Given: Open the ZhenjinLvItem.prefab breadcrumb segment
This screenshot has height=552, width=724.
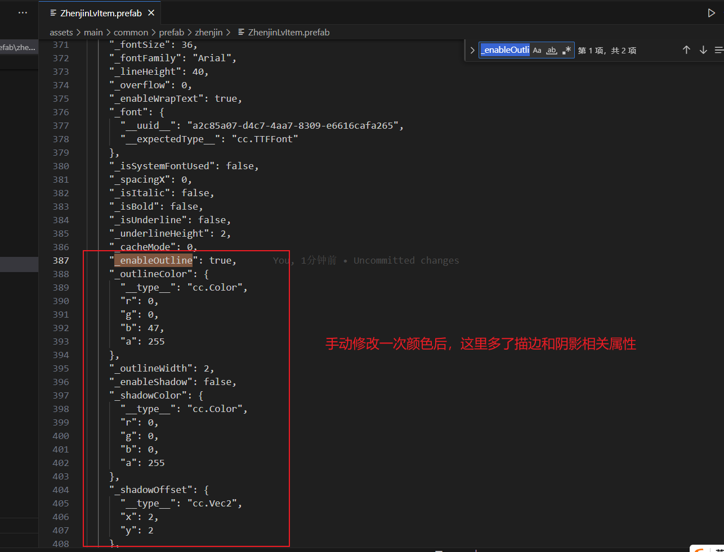Looking at the screenshot, I should point(289,33).
